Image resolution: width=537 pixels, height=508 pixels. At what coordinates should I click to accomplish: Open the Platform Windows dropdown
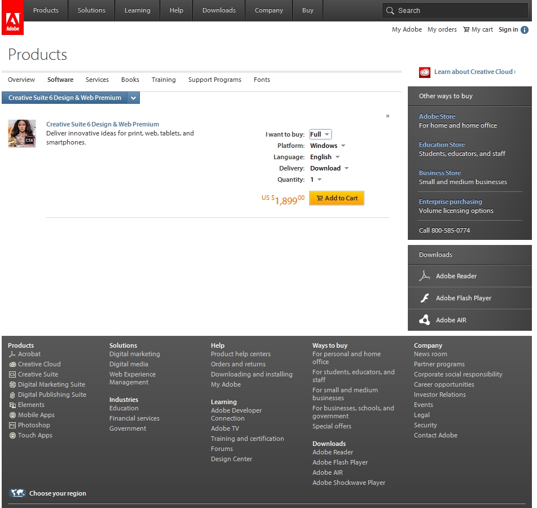[328, 146]
